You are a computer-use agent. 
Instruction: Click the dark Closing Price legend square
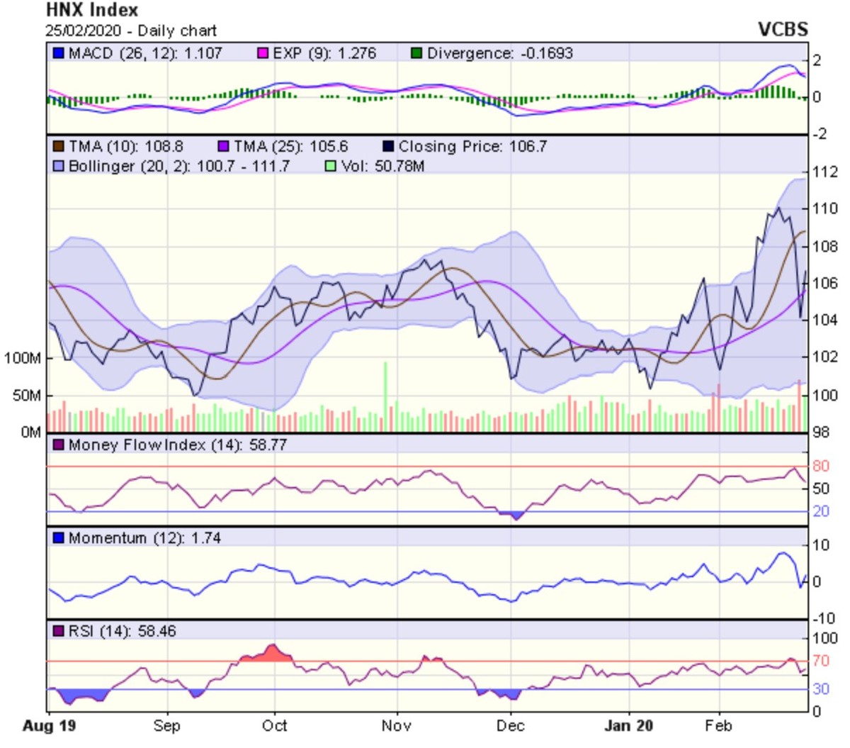tap(388, 147)
